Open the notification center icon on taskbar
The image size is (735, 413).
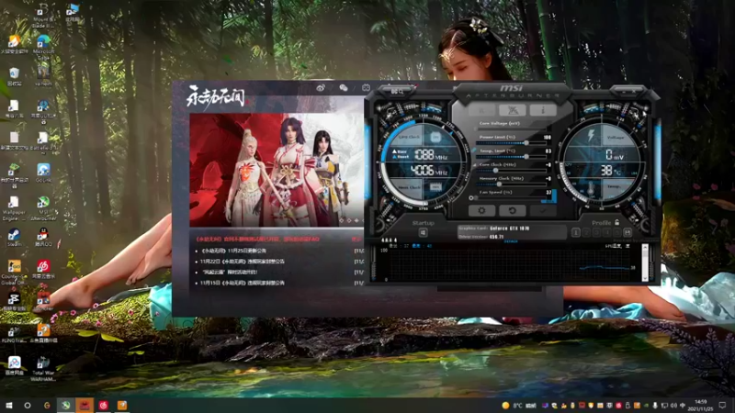723,405
